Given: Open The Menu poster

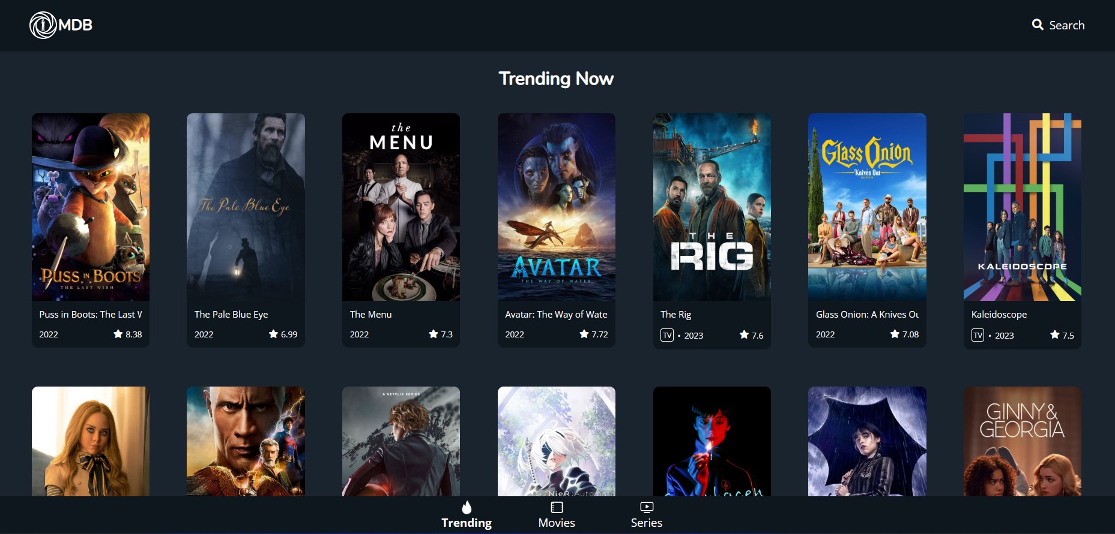Looking at the screenshot, I should (x=401, y=207).
